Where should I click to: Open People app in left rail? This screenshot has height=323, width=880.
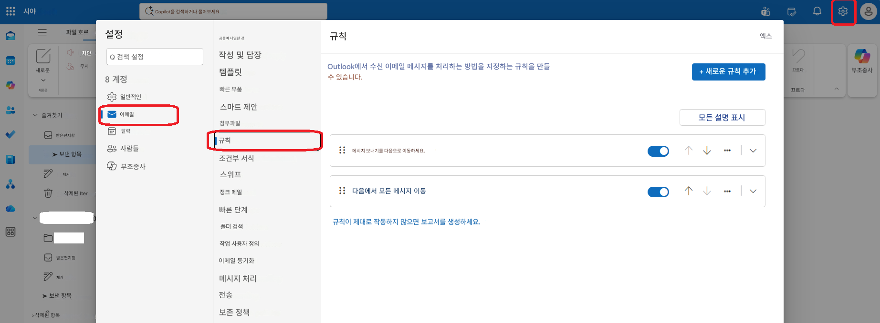[10, 110]
